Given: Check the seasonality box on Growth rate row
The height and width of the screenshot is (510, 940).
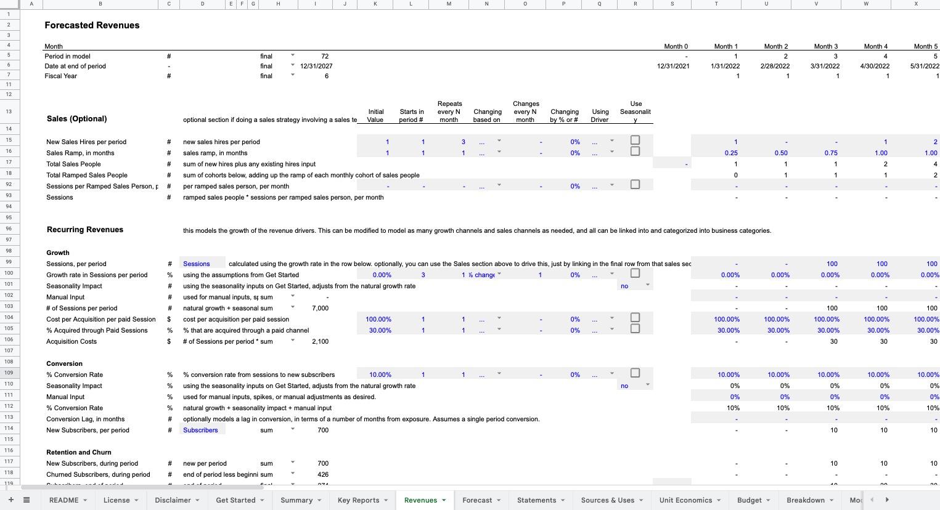Looking at the screenshot, I should (636, 273).
